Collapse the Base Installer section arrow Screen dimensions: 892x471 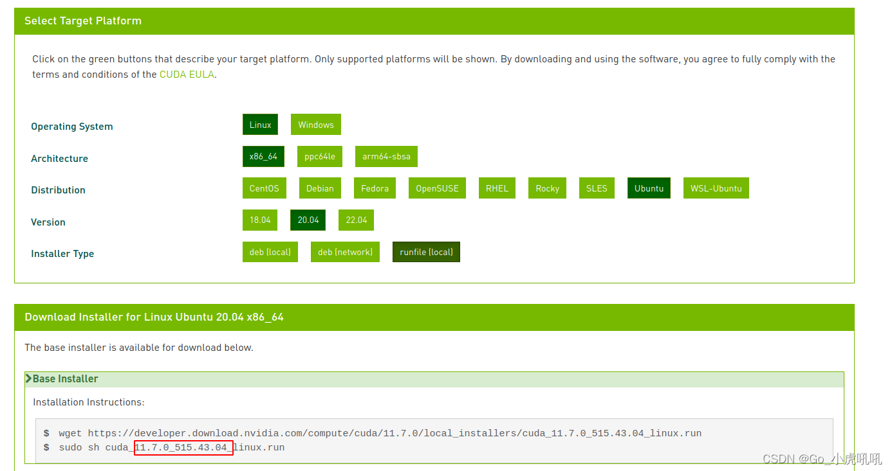pos(28,378)
